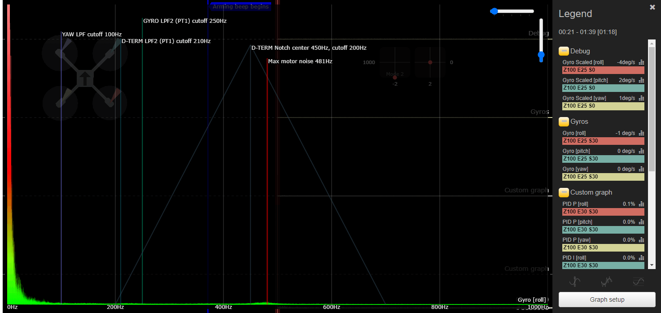661x313 pixels.
Task: Collapse the Debug legend group
Action: [564, 51]
